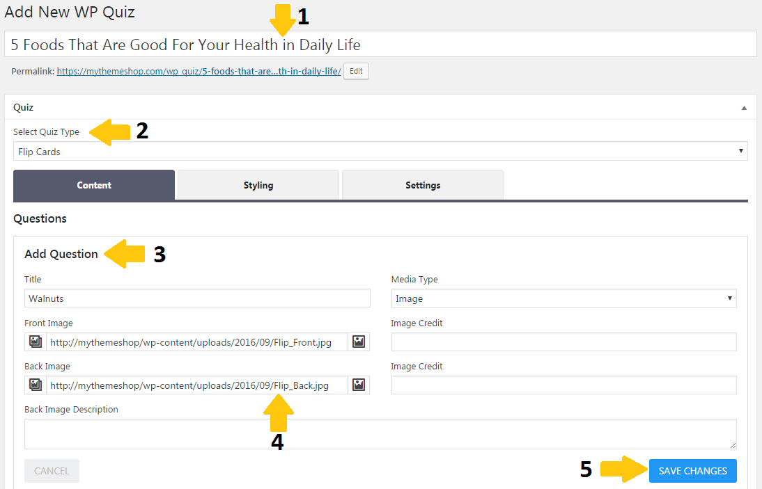Click the Back Image Description textarea
762x489 pixels.
(x=380, y=434)
